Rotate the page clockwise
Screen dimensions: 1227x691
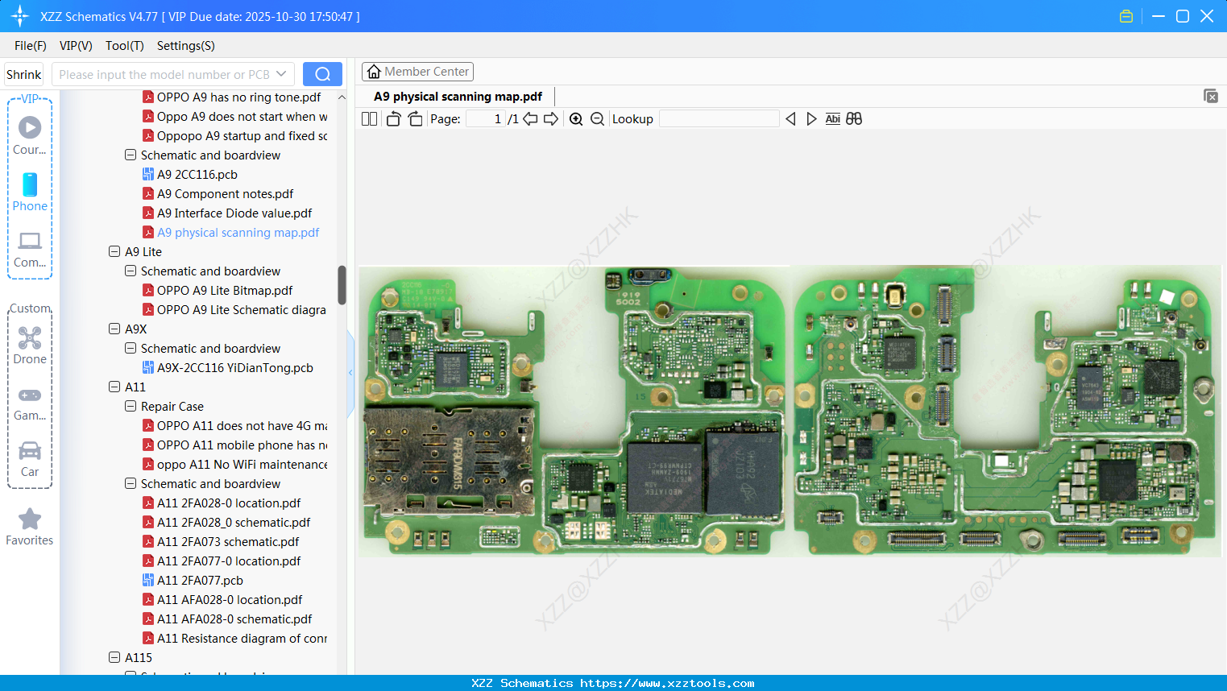click(415, 119)
